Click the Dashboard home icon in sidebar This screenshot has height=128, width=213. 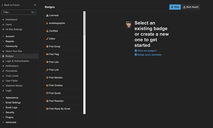(x=3, y=20)
